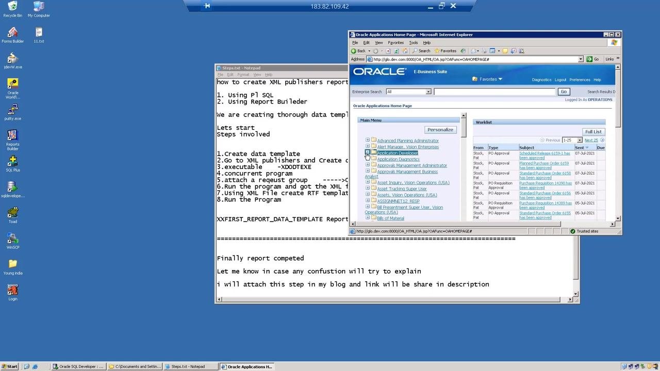Expand the Application Developer tree node

tap(368, 153)
